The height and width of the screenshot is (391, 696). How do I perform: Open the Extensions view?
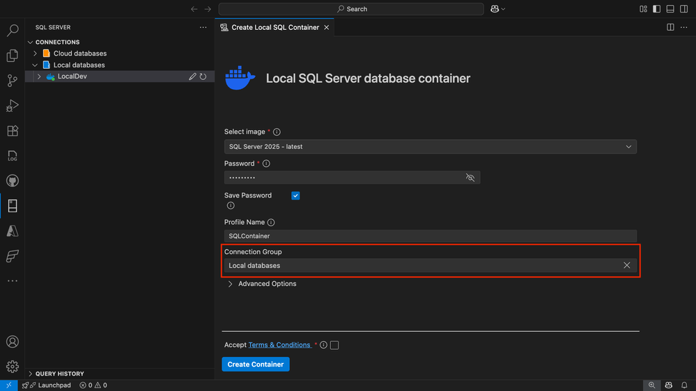(x=13, y=131)
